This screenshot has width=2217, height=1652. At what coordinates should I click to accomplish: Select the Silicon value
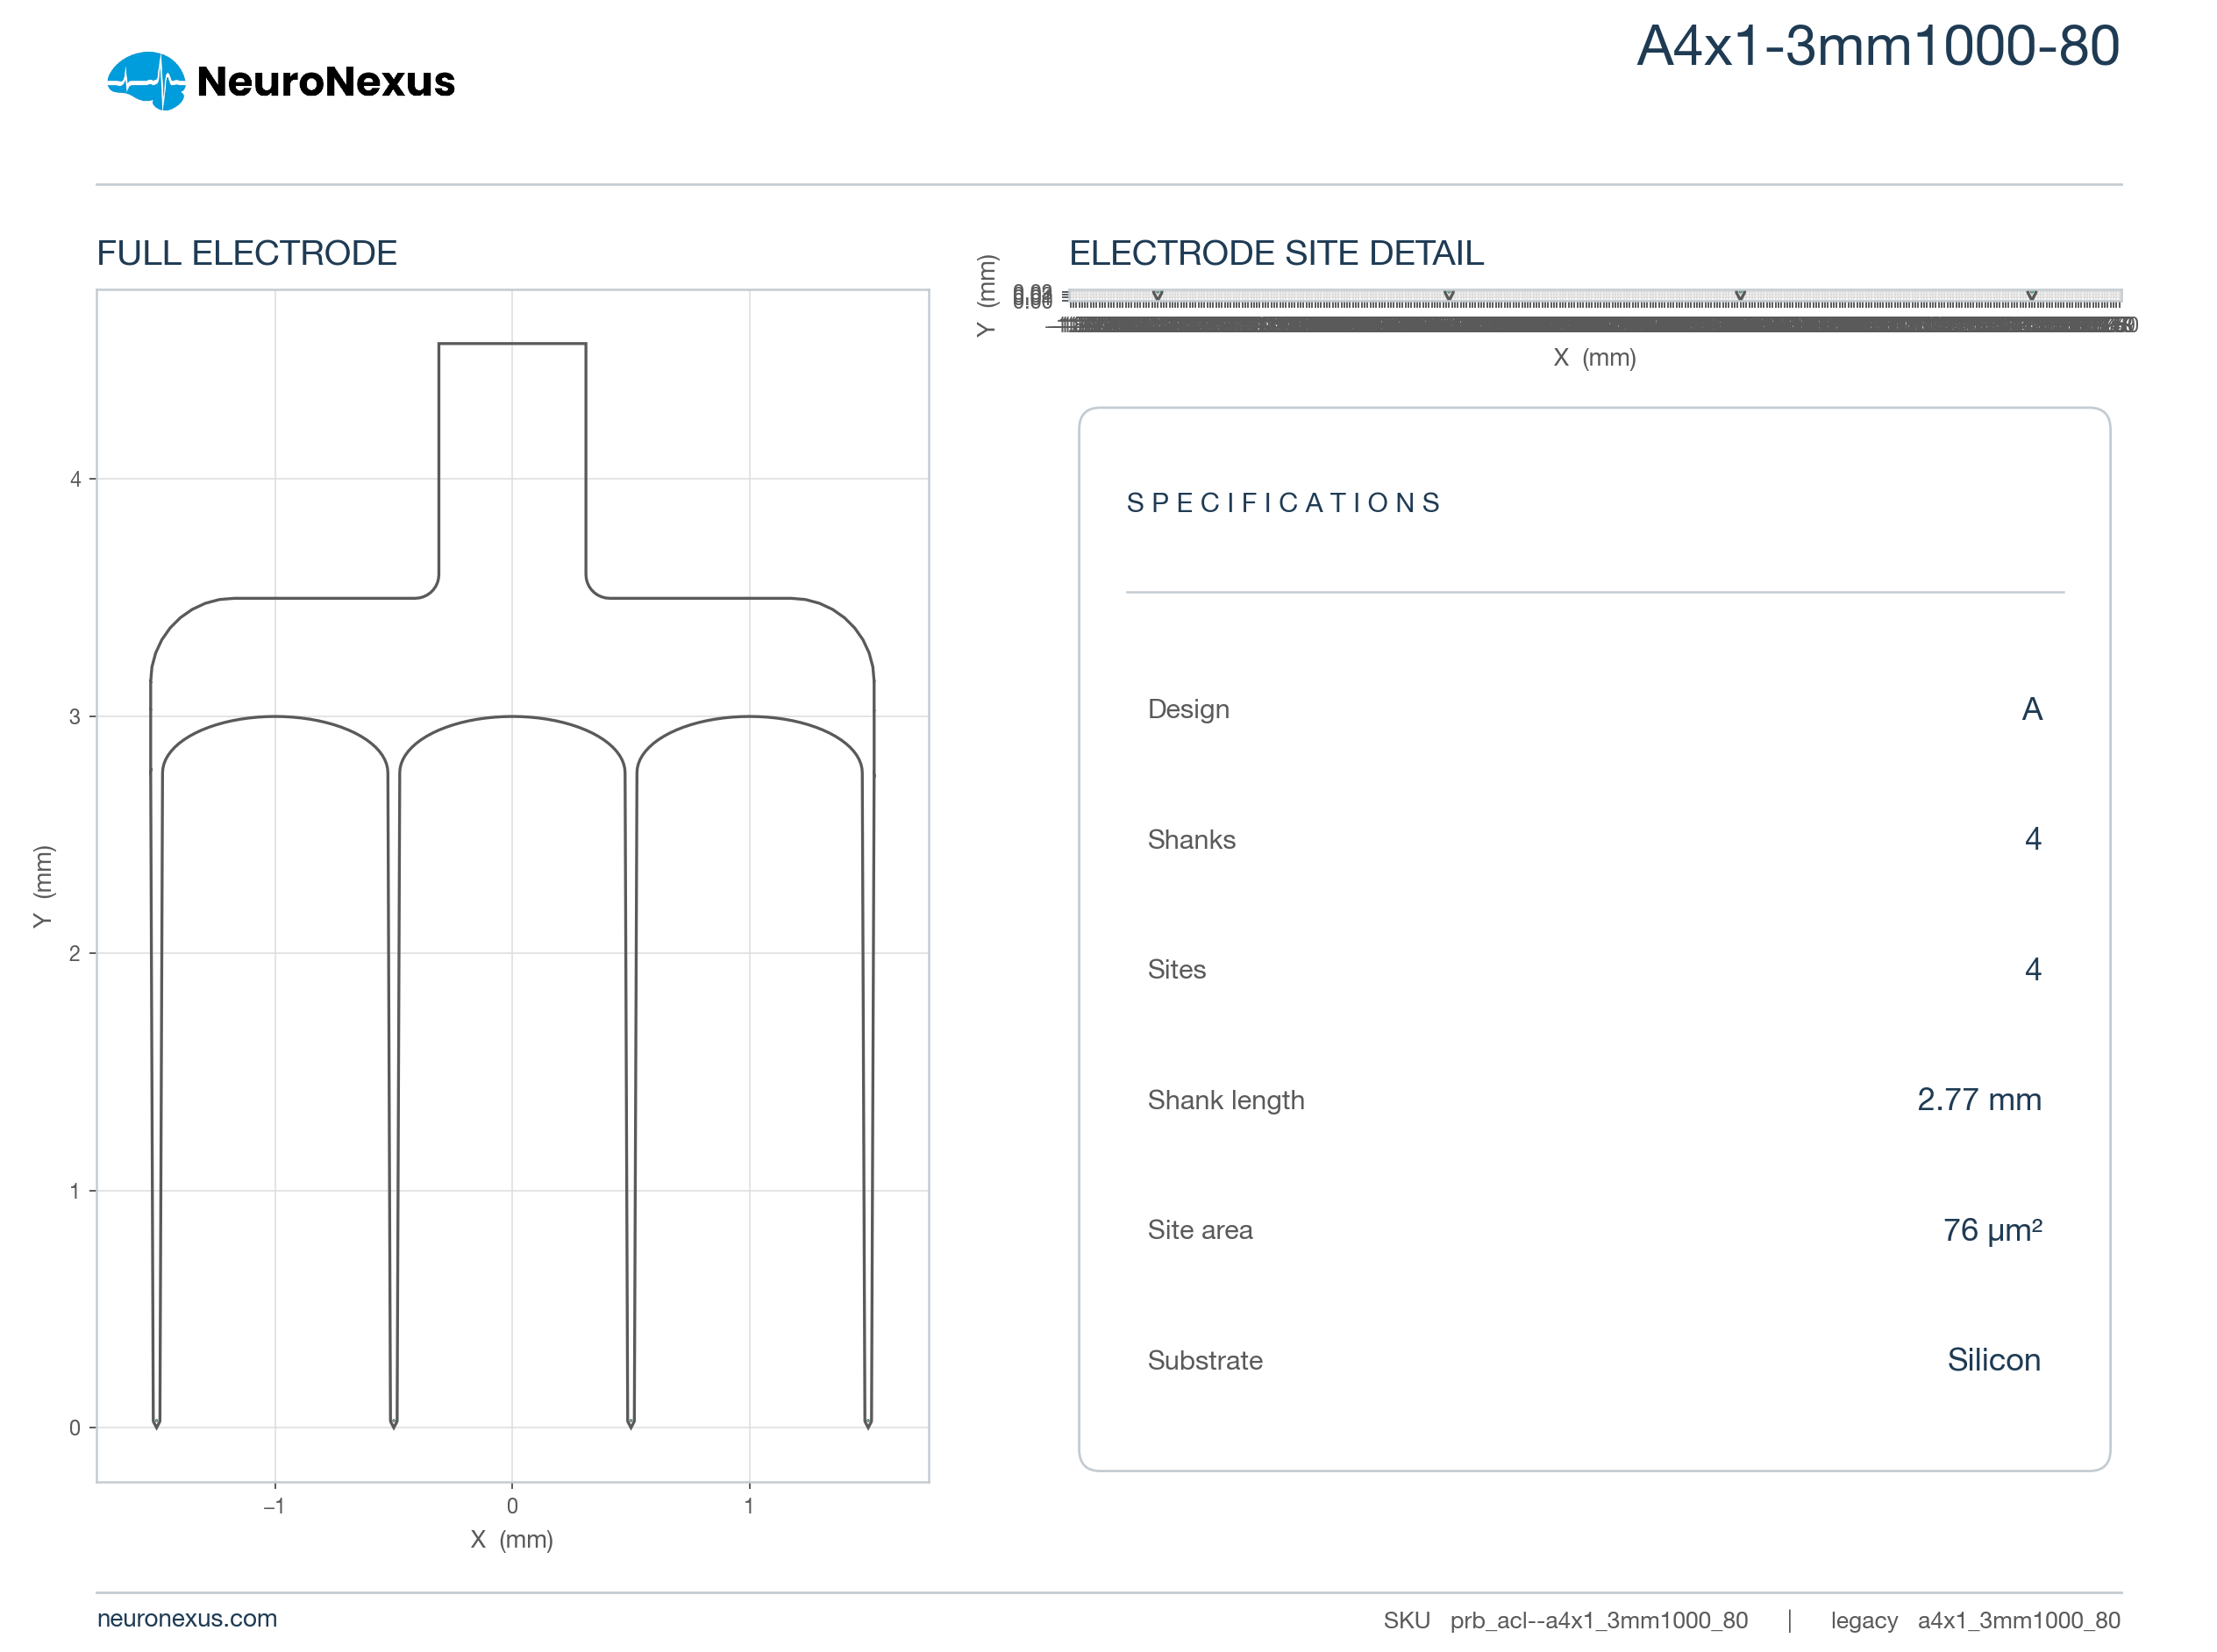(x=1993, y=1360)
